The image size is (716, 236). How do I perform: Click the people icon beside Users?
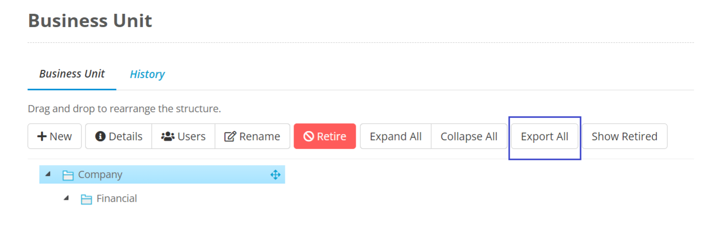click(168, 137)
